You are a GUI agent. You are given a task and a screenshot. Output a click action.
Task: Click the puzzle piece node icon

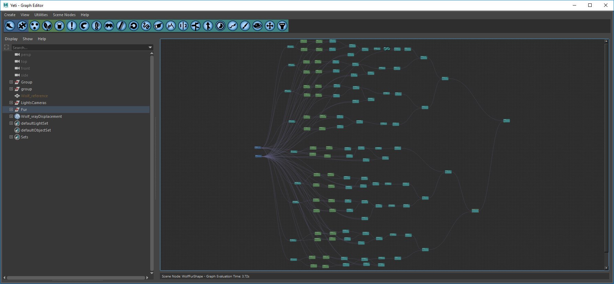[x=22, y=26]
